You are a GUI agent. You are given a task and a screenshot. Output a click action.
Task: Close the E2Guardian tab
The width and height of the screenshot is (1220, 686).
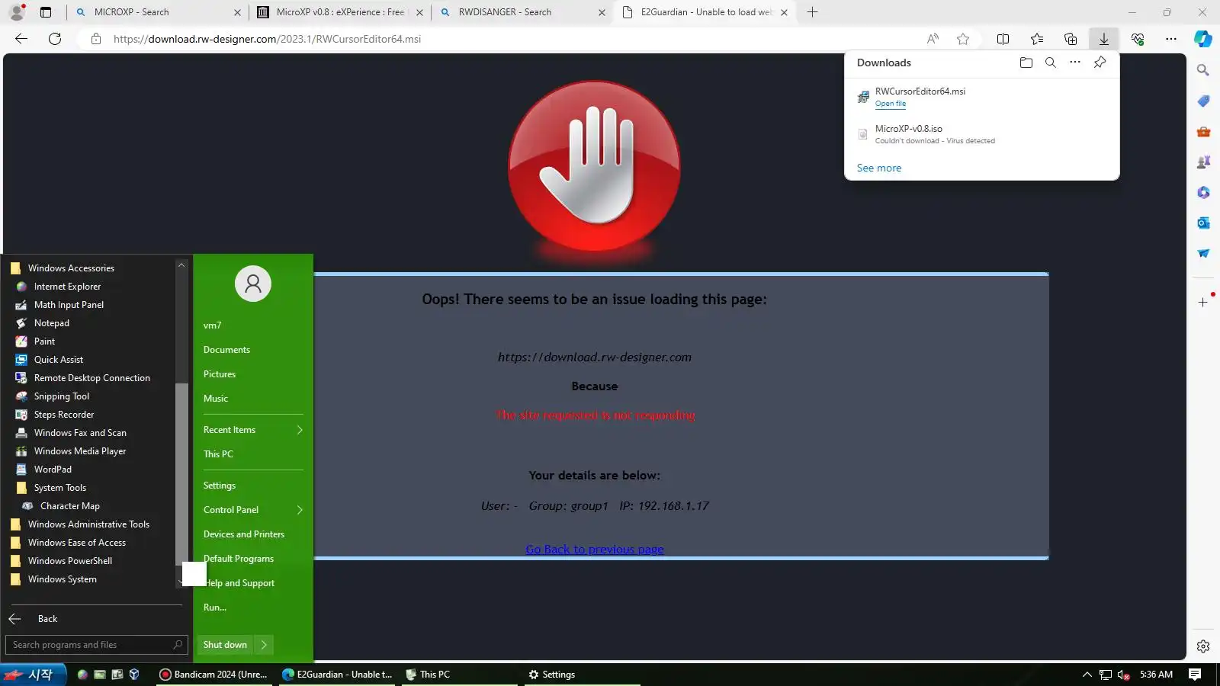coord(784,12)
